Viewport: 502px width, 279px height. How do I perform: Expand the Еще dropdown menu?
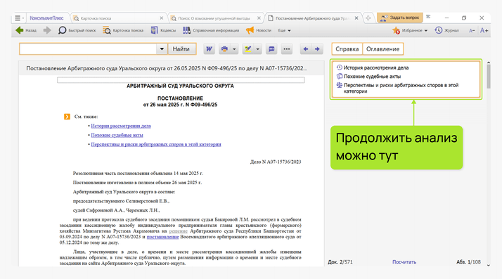pyautogui.click(x=284, y=30)
